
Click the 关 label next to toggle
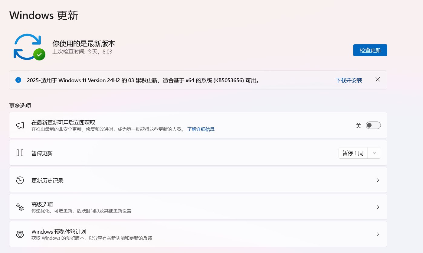coord(359,125)
